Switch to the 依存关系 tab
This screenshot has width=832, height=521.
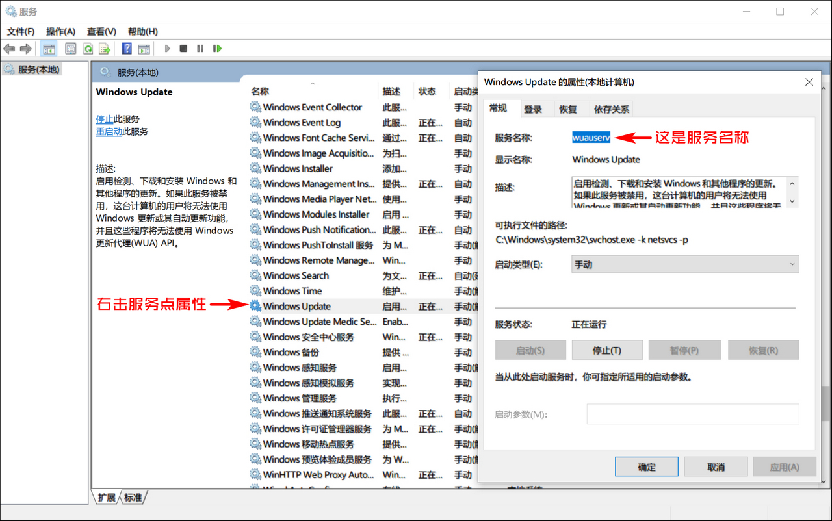pyautogui.click(x=612, y=109)
